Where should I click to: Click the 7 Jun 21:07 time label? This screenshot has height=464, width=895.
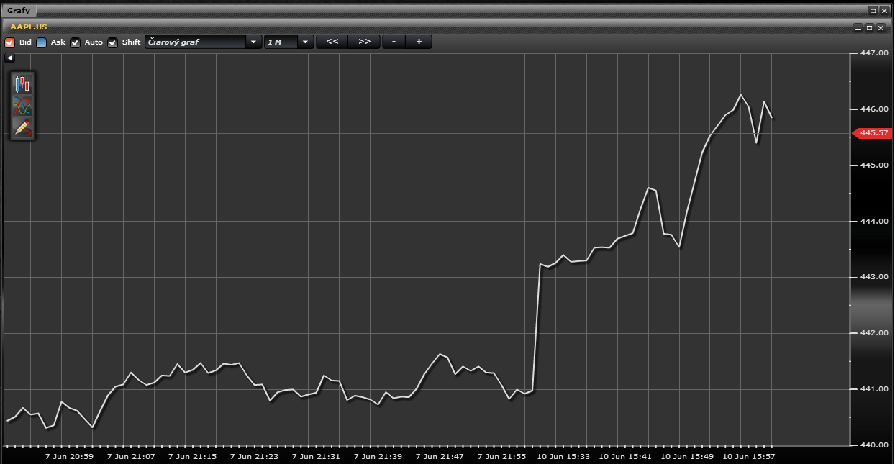click(132, 456)
